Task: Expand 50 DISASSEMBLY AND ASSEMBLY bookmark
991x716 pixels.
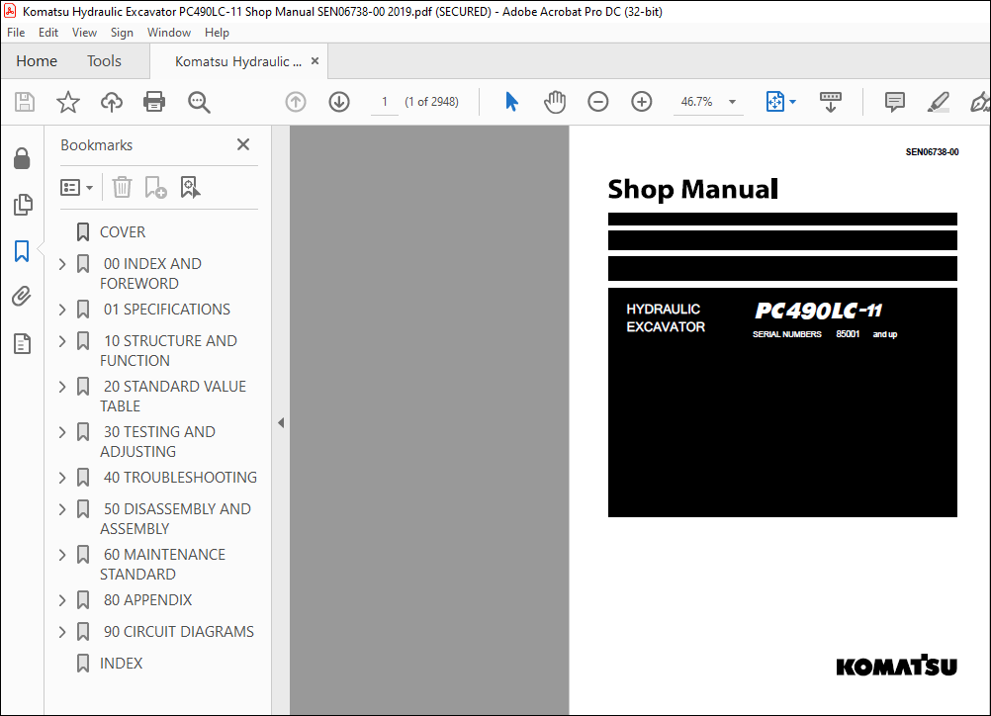Action: tap(62, 509)
